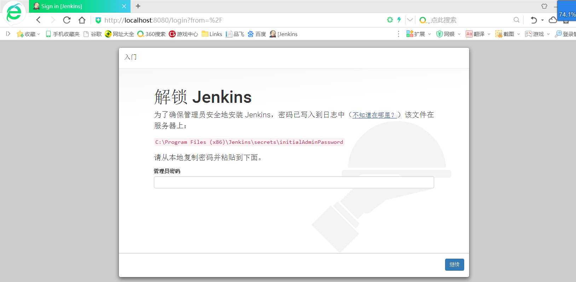
Task: Click the 入门 header text
Action: (x=131, y=57)
